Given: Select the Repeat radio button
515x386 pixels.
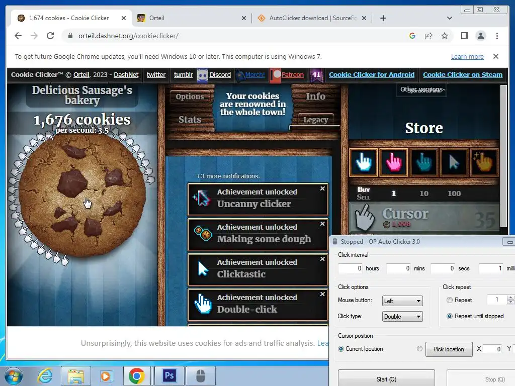Looking at the screenshot, I should pos(449,300).
